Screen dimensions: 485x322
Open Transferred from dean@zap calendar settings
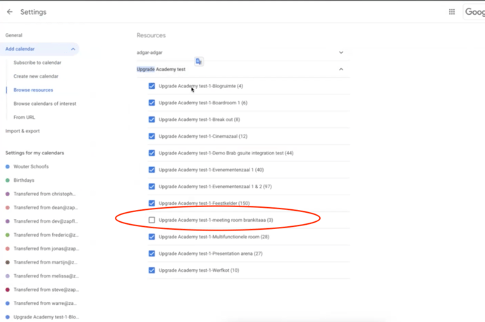pos(45,208)
